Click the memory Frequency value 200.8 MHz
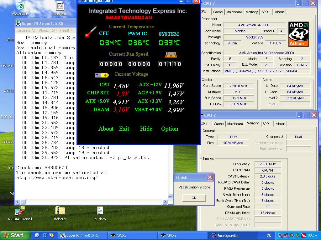 [x=268, y=164]
